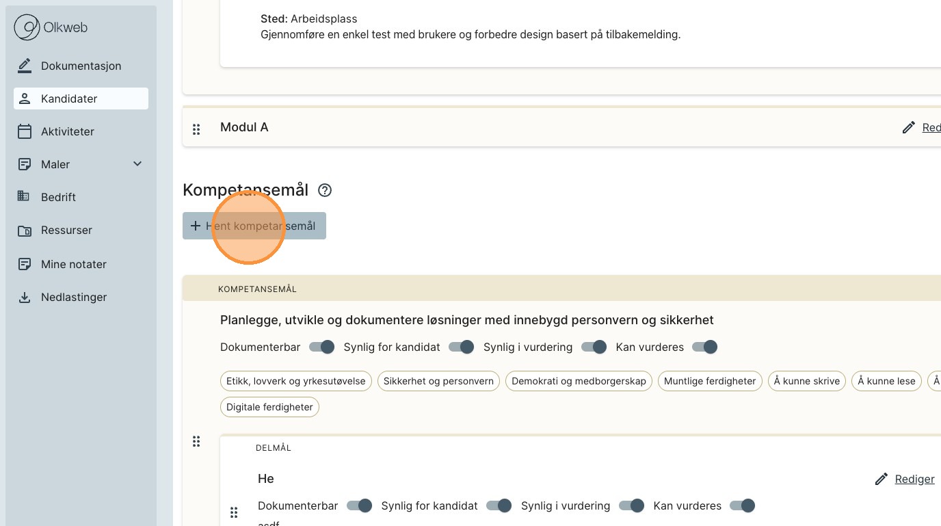Click the Bedrift building icon

(x=24, y=197)
